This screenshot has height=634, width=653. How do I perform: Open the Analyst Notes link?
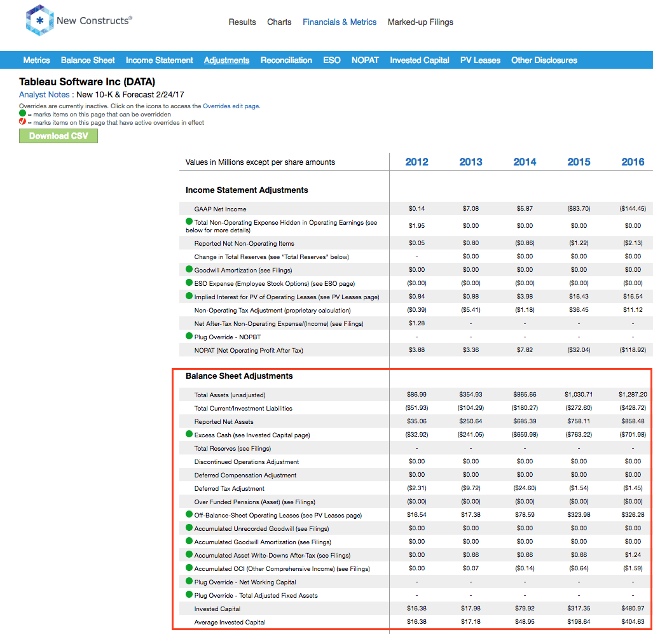[x=44, y=95]
